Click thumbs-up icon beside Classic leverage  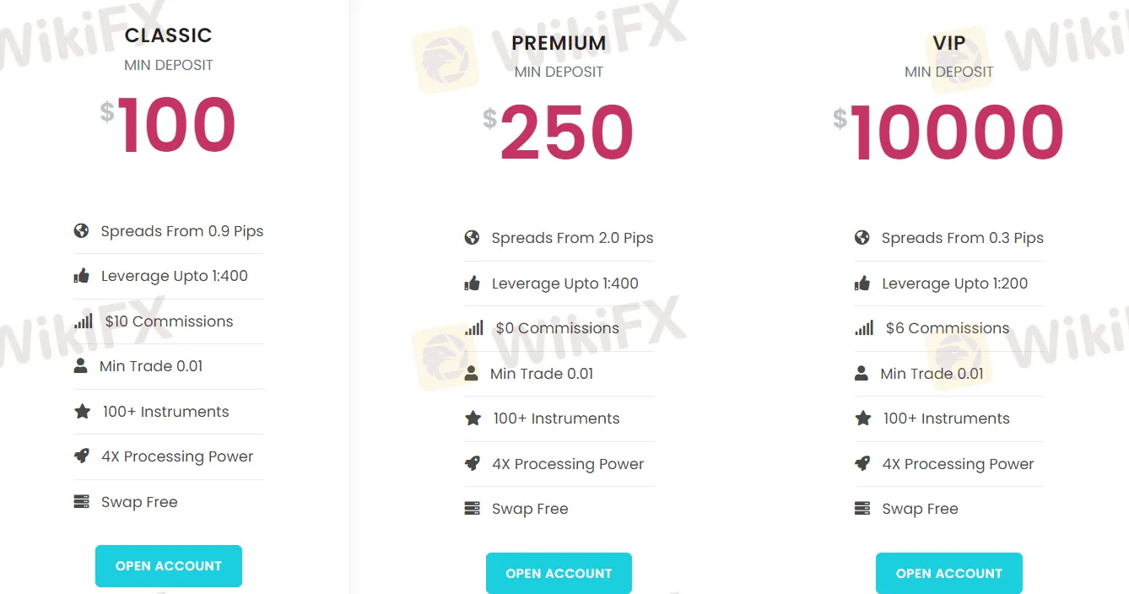point(81,276)
